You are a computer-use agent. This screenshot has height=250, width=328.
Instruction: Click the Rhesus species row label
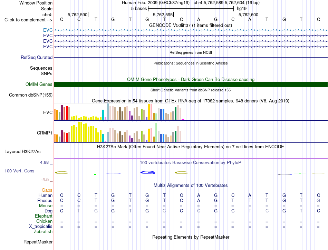coord(45,200)
